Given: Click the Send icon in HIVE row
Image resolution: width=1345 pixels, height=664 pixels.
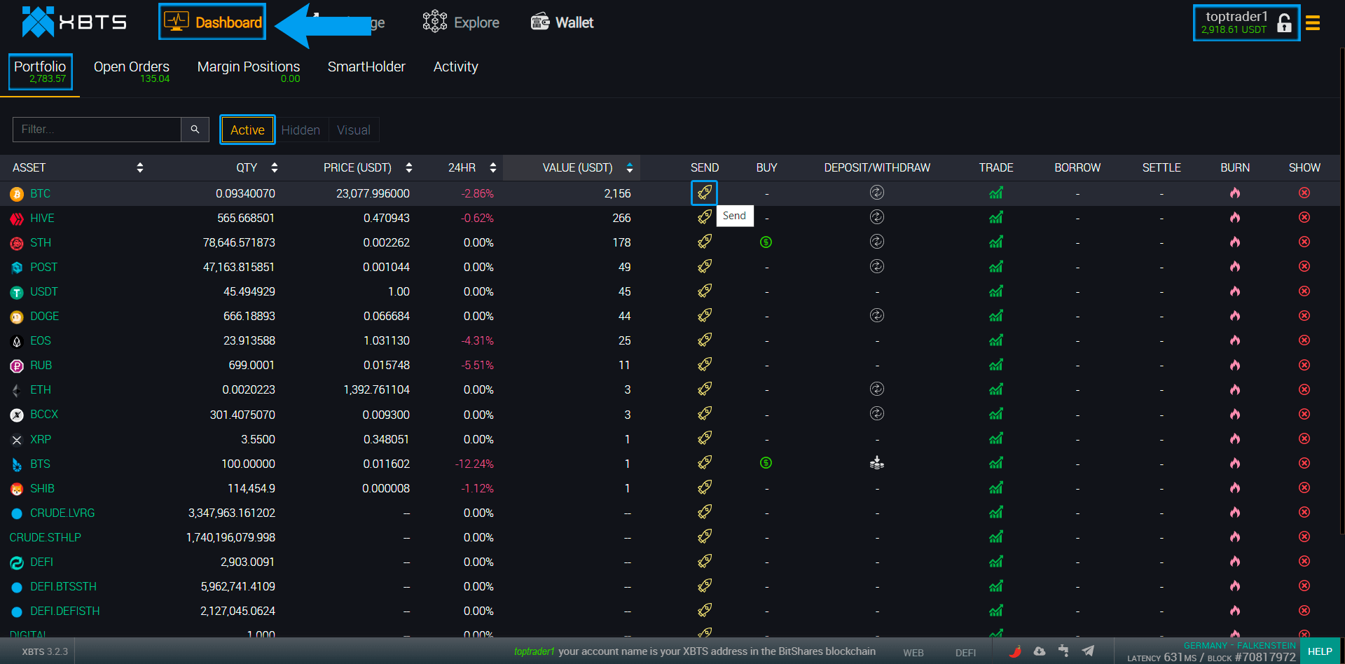Looking at the screenshot, I should point(705,217).
